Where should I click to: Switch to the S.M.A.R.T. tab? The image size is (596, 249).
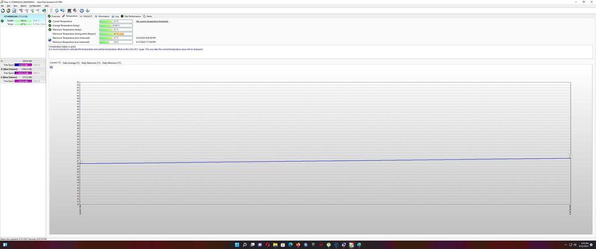[x=86, y=16]
